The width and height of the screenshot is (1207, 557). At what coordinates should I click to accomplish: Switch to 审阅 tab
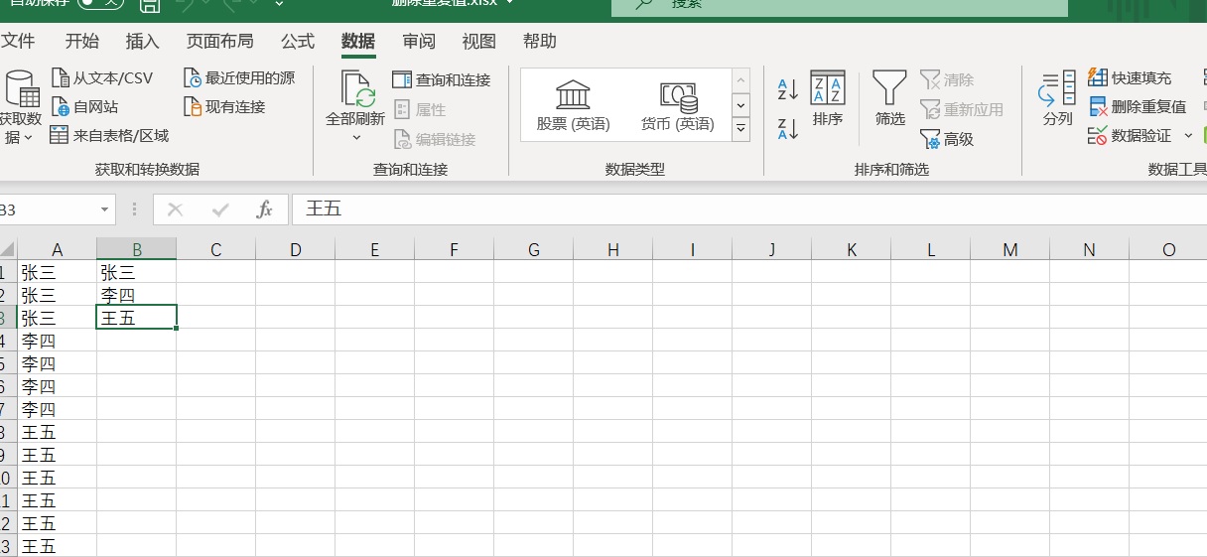(419, 41)
